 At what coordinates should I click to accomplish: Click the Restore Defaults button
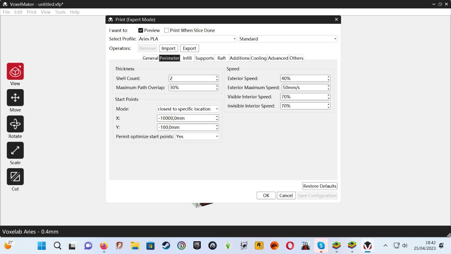click(x=319, y=186)
